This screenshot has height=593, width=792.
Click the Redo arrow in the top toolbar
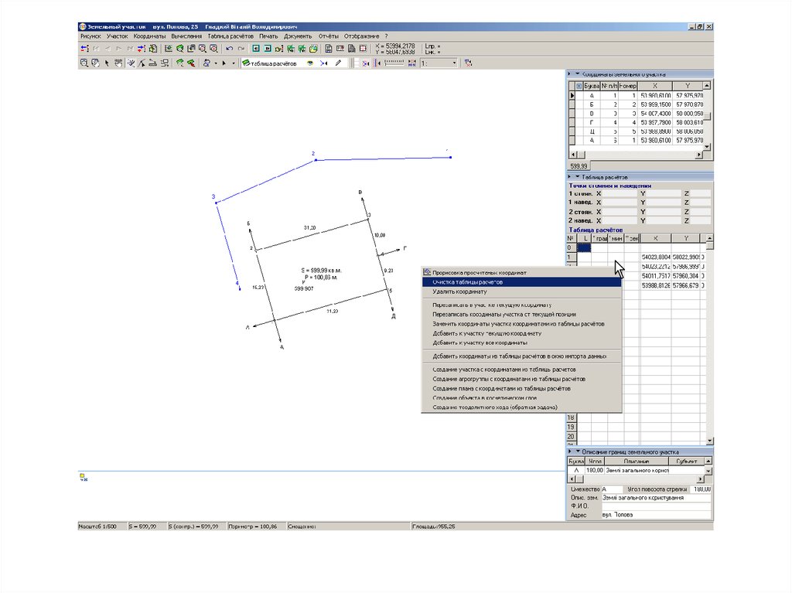click(241, 49)
